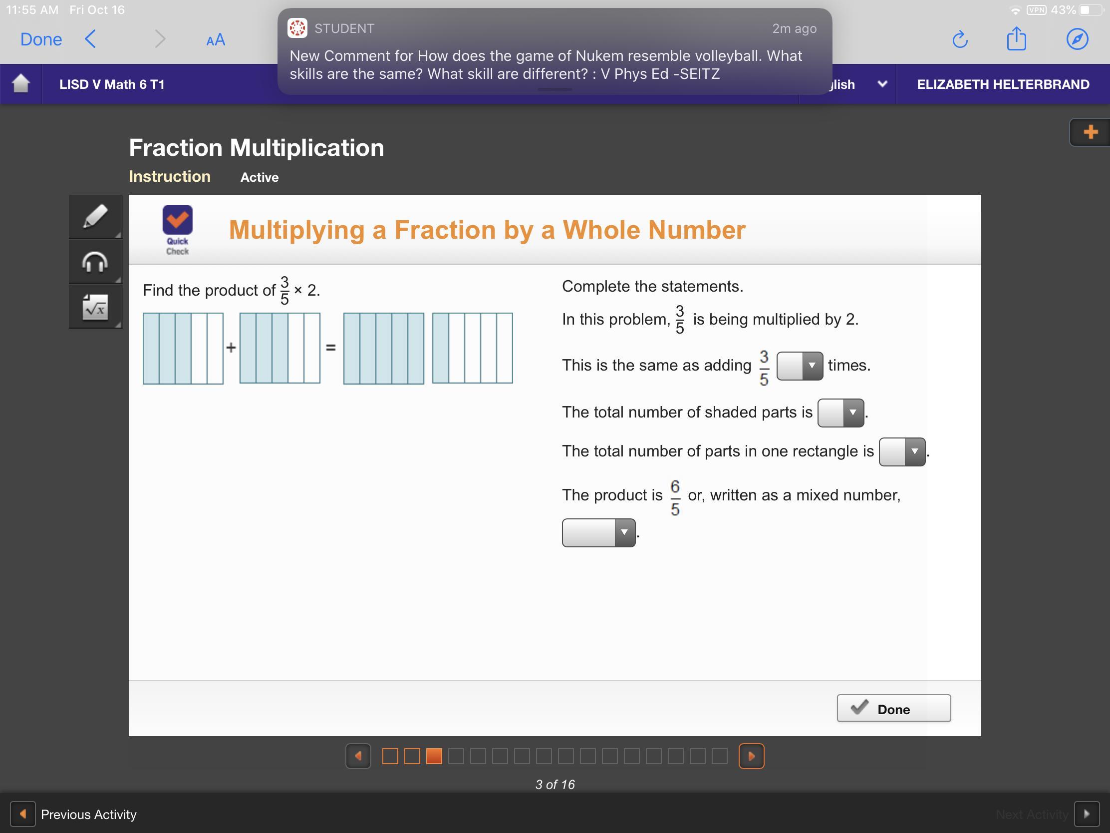Reload the page with the refresh icon

(x=959, y=39)
